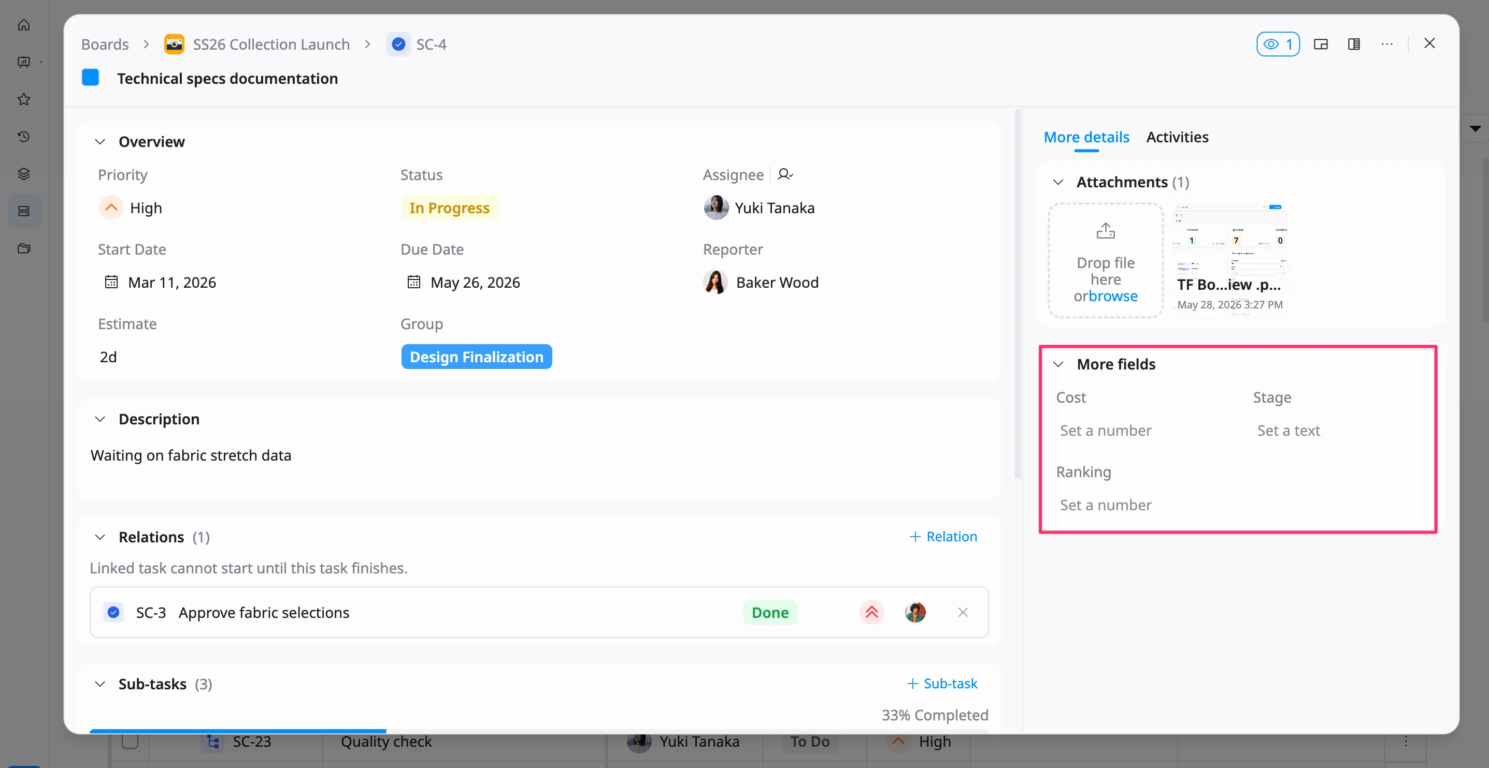Open the Design Finalization group dropdown

click(x=476, y=357)
